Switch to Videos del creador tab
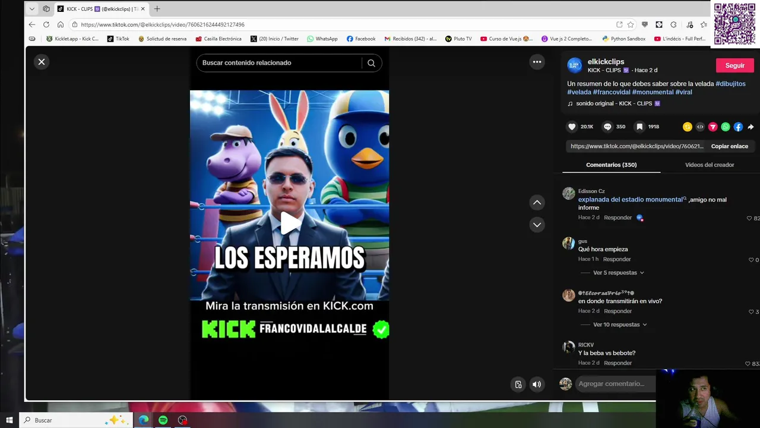 click(710, 165)
